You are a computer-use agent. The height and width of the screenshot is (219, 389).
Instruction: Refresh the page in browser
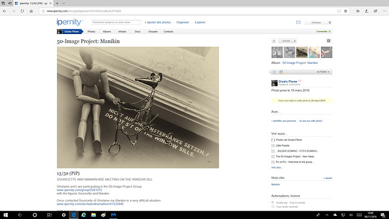[22, 11]
